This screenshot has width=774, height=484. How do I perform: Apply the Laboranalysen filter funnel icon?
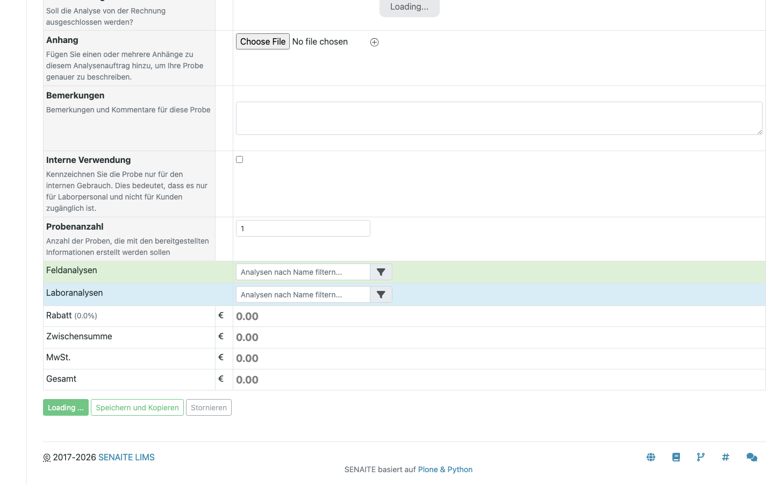click(381, 294)
